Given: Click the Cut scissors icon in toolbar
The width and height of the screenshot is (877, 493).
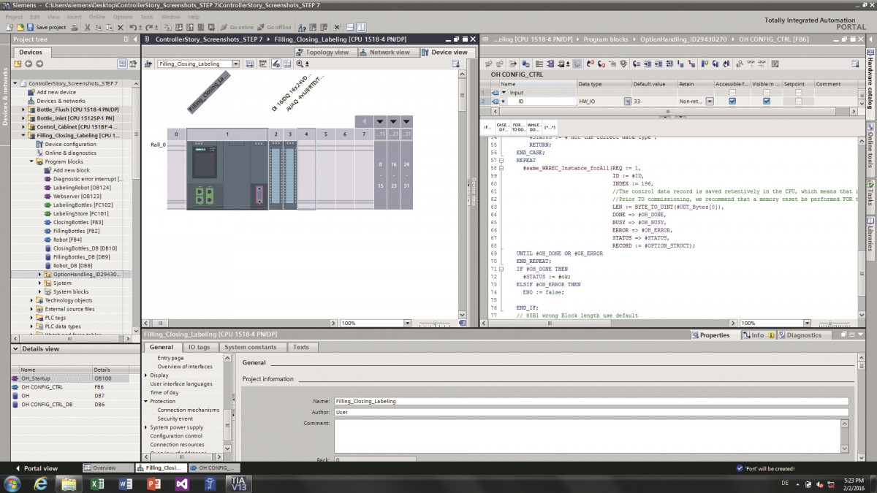Looking at the screenshot, I should coord(88,28).
